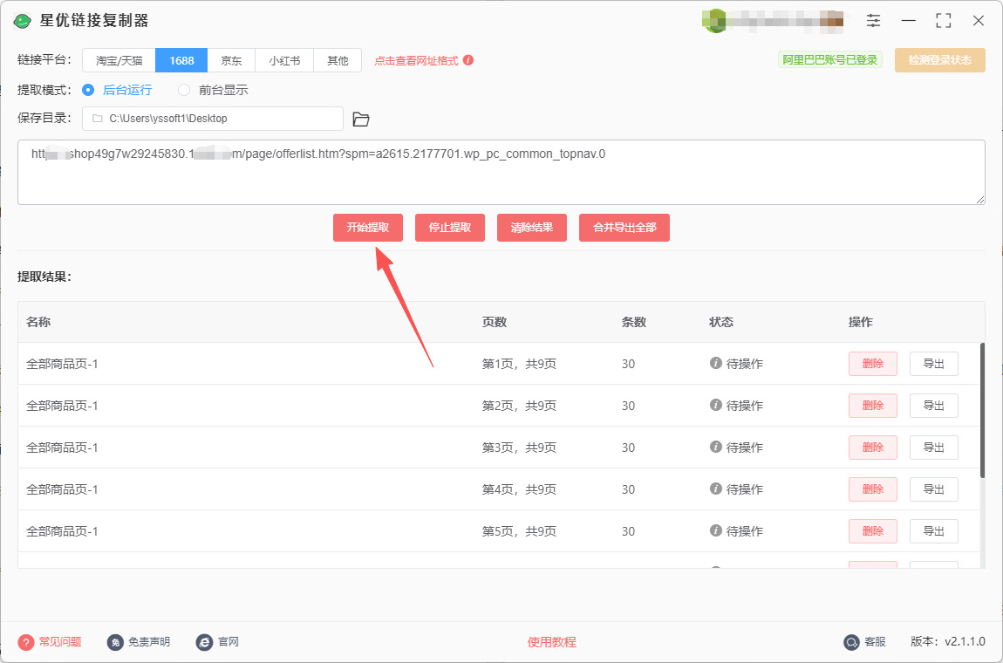Click the disclaimer icon in footer

(x=115, y=642)
